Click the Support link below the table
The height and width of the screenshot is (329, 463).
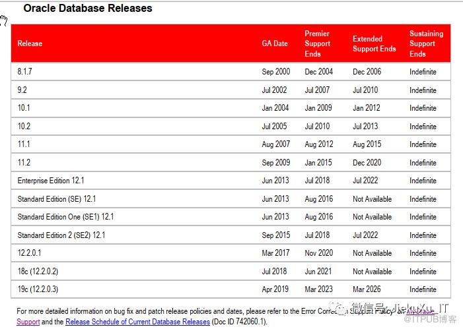click(x=28, y=322)
